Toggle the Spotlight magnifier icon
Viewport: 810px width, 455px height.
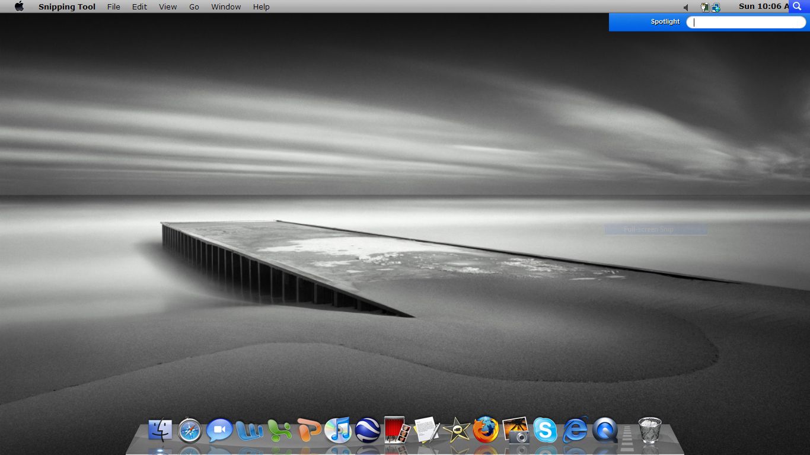pyautogui.click(x=798, y=6)
